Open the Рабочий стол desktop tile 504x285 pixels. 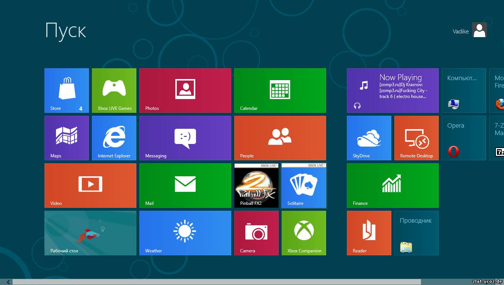point(90,233)
